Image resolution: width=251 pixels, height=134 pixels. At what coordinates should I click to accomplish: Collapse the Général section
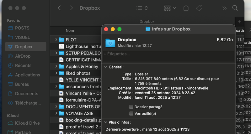click(105, 67)
